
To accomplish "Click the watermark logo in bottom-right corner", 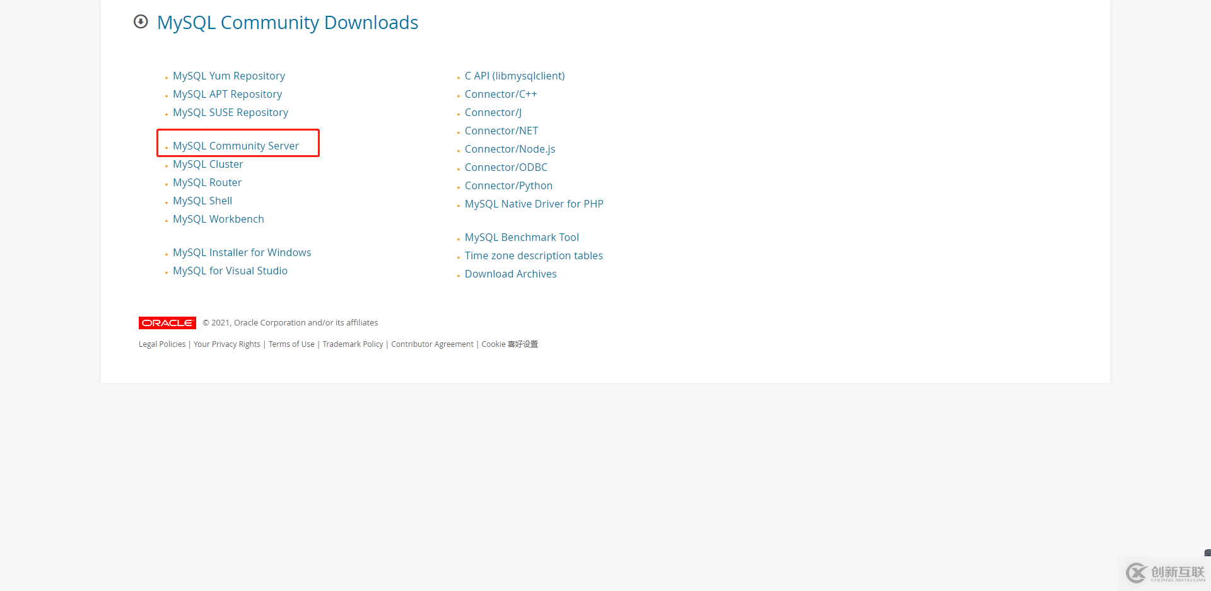I will (x=1165, y=573).
